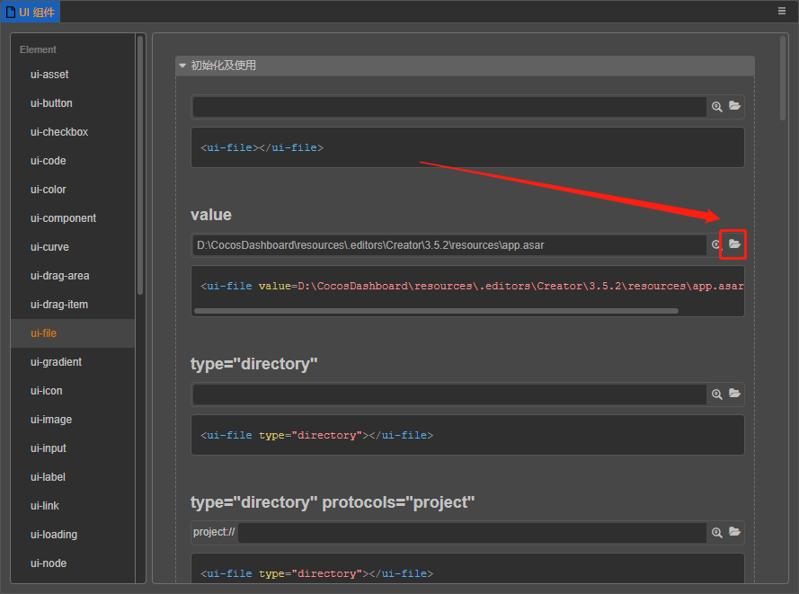This screenshot has height=594, width=799.
Task: Open ui-checkbox from the Element list
Action: point(59,132)
